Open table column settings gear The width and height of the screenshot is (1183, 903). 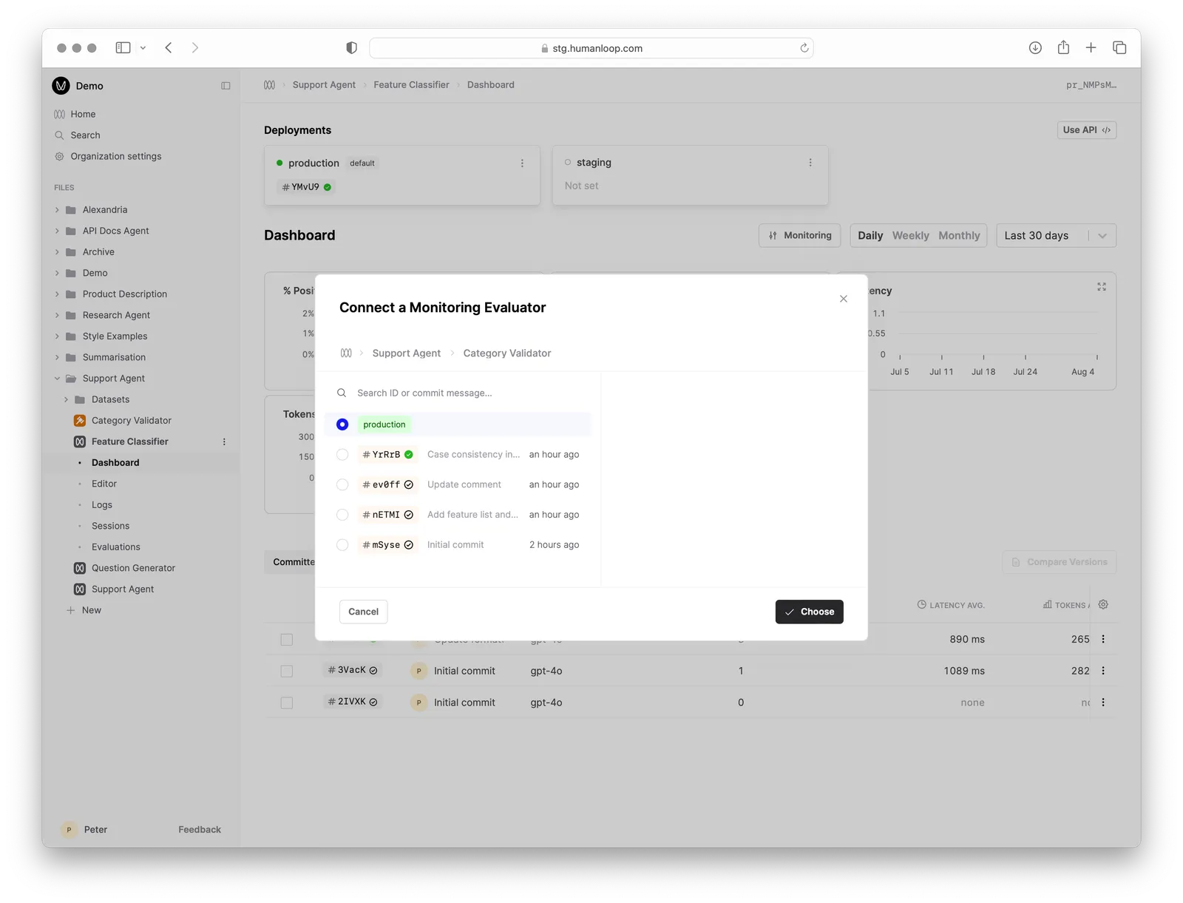point(1103,604)
